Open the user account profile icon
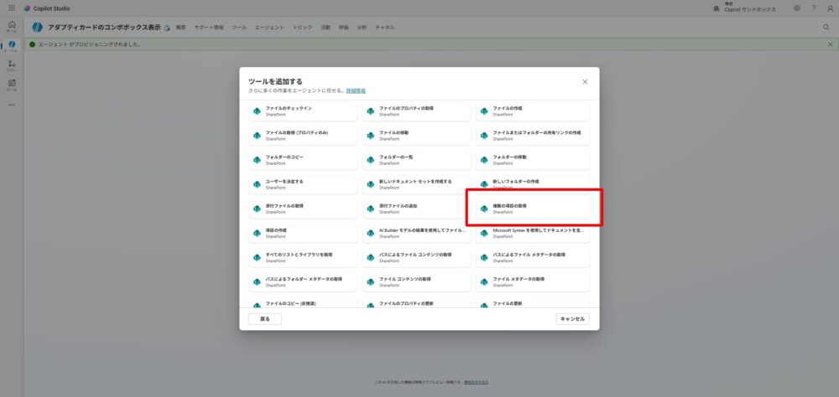Screen dimensions: 839x397 [830, 8]
